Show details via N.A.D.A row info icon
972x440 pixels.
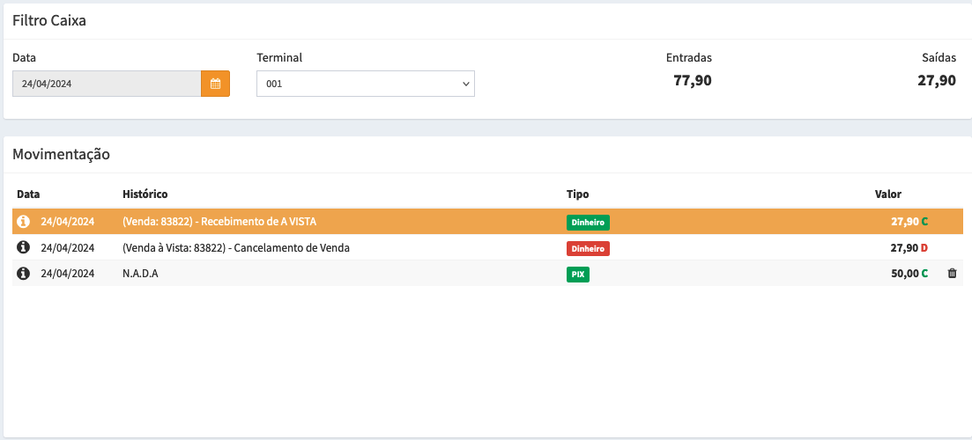[x=24, y=274]
